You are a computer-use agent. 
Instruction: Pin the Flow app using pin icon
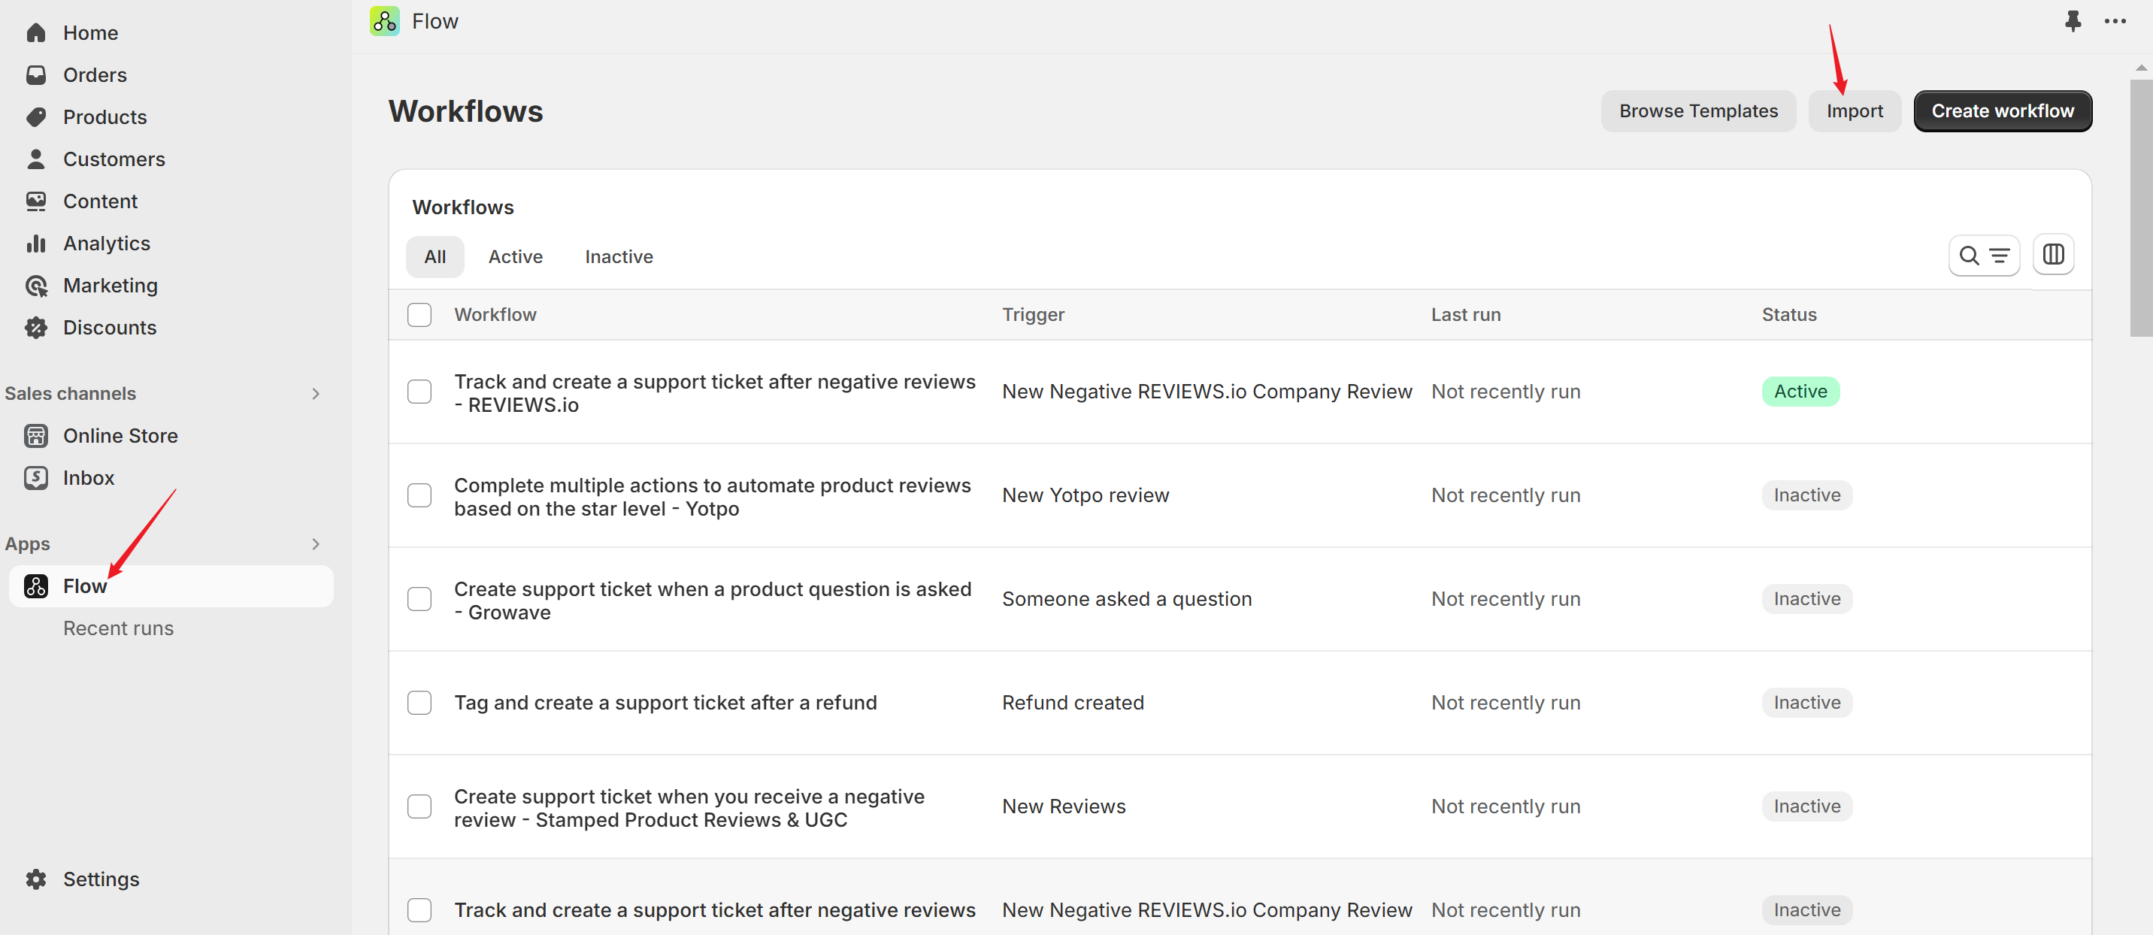(2072, 21)
